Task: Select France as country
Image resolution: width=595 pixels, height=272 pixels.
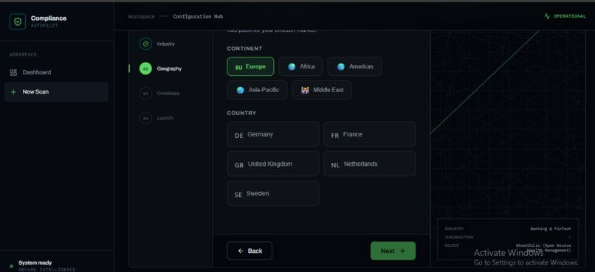Action: (369, 134)
